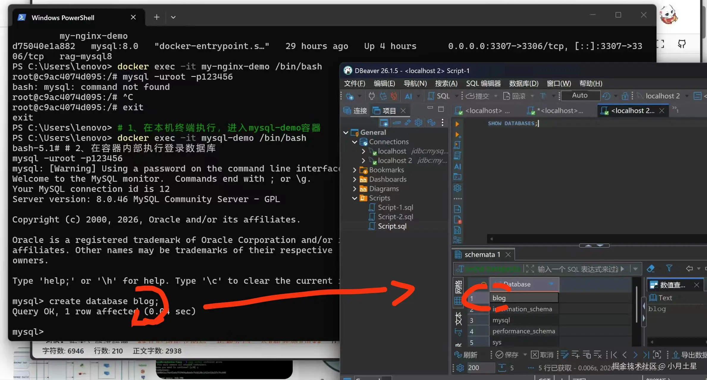This screenshot has height=380, width=707.
Task: Add a new tab in Windows PowerShell
Action: tap(157, 17)
